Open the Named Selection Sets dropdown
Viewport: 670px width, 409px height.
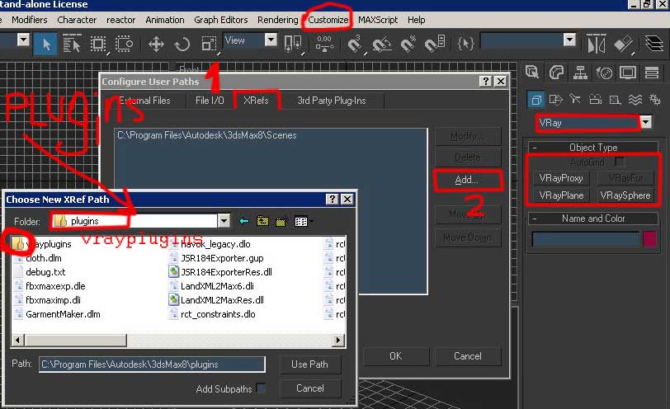click(x=569, y=40)
